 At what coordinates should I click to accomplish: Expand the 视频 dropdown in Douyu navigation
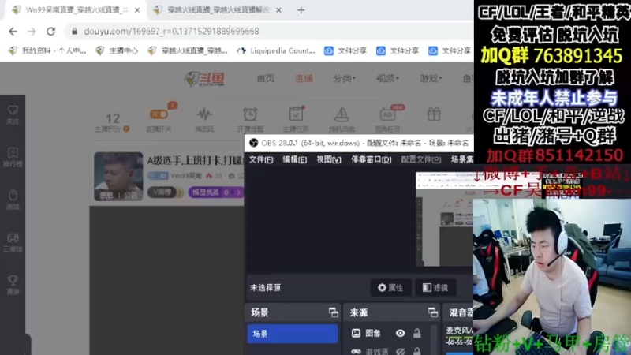(x=387, y=78)
